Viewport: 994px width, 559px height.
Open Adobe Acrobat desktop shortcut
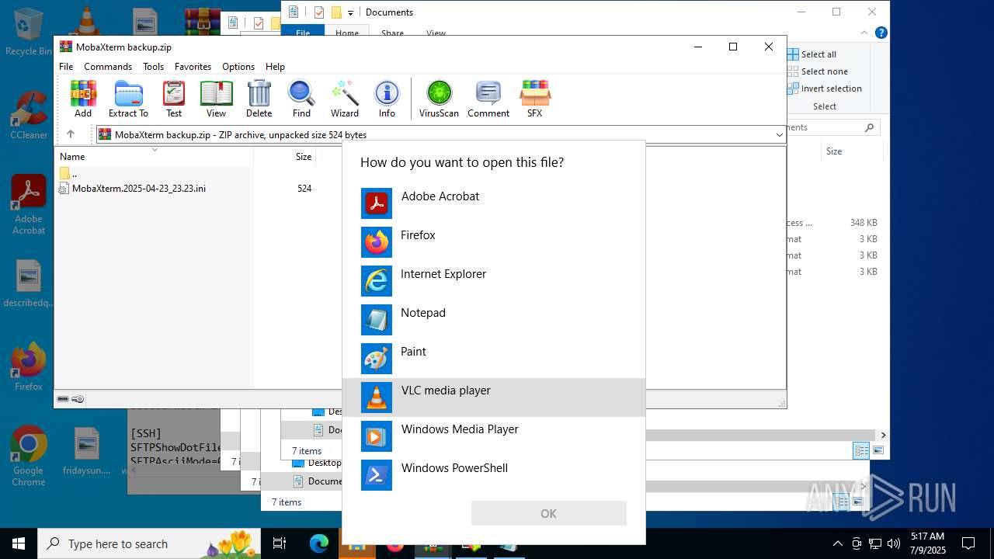coord(29,204)
